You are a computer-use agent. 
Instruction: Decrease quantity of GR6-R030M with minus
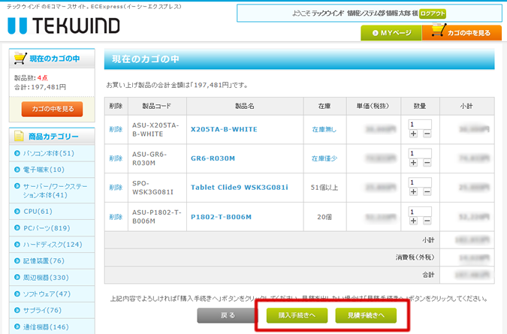(427, 162)
